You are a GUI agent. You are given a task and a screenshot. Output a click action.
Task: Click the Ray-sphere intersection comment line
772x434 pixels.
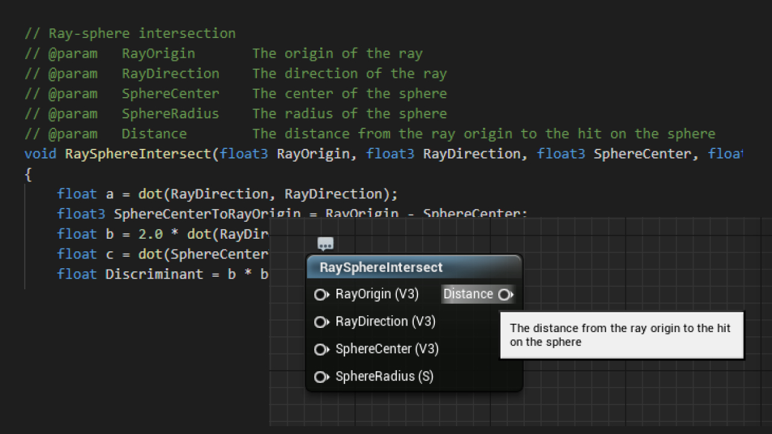click(x=130, y=33)
